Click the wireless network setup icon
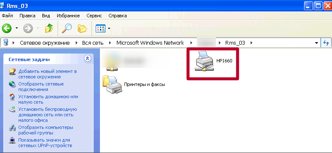332x153 pixels. pyautogui.click(x=12, y=110)
